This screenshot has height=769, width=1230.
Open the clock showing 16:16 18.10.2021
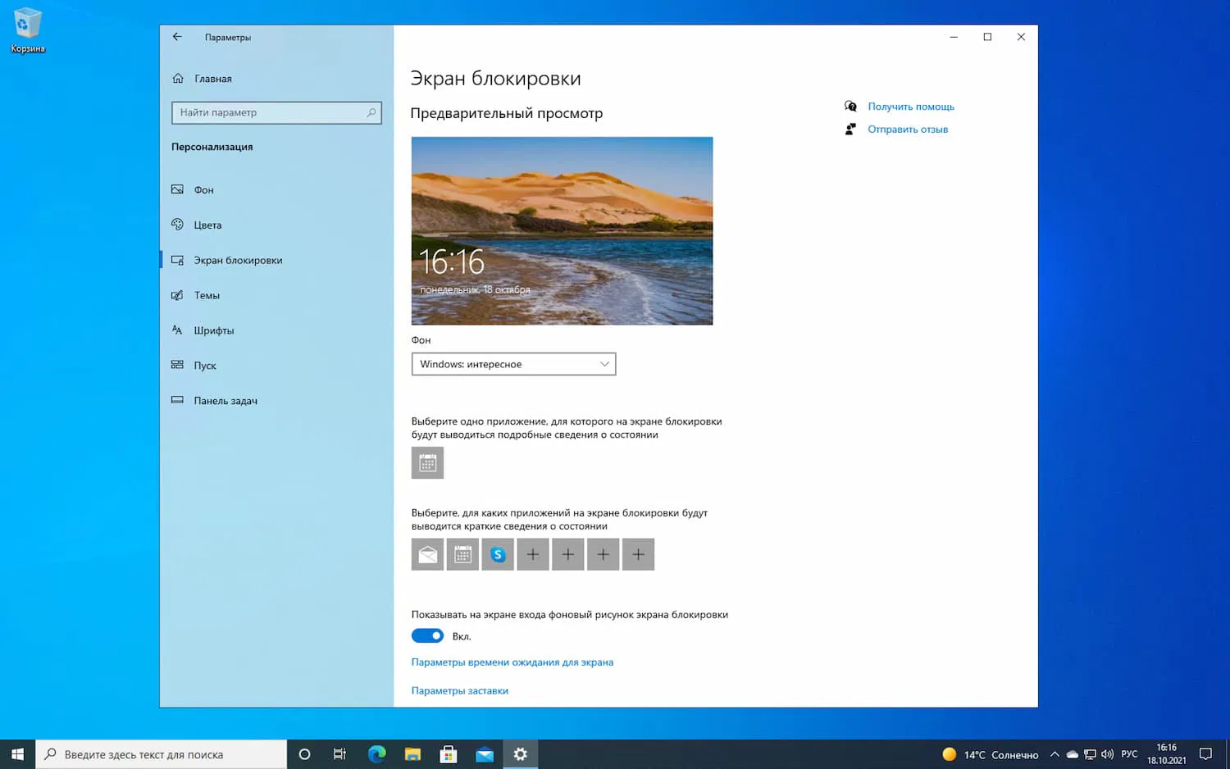[x=1166, y=754]
